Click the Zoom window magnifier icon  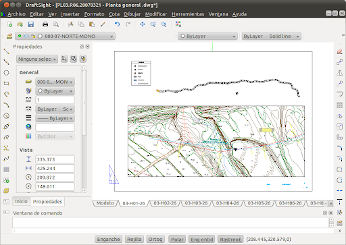pyautogui.click(x=153, y=24)
